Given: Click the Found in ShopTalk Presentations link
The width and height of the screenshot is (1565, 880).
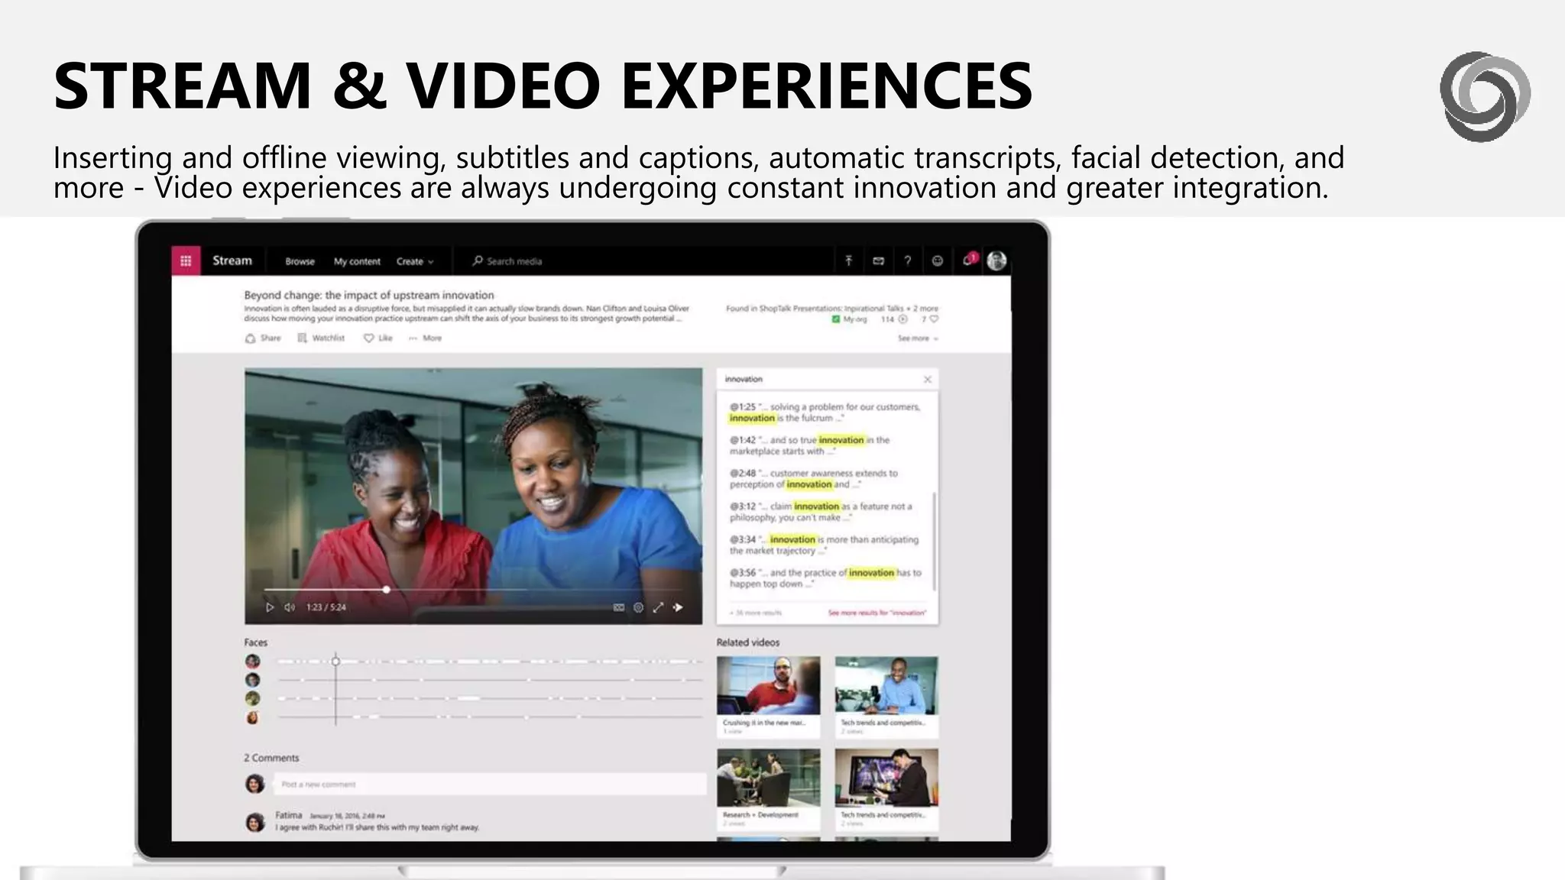Looking at the screenshot, I should pyautogui.click(x=832, y=309).
